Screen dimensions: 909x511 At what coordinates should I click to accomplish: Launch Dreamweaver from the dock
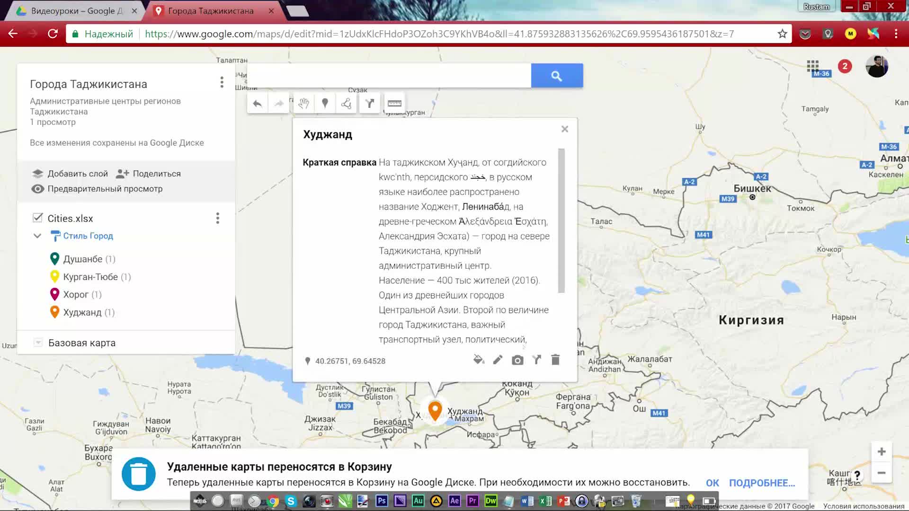pos(491,501)
